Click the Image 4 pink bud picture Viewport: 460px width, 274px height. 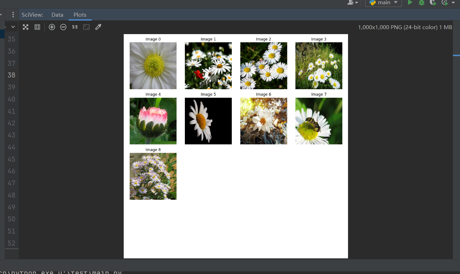(153, 121)
